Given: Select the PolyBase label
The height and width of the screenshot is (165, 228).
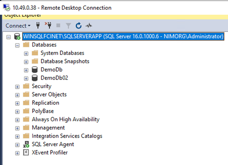Looking at the screenshot, I should (x=43, y=111).
